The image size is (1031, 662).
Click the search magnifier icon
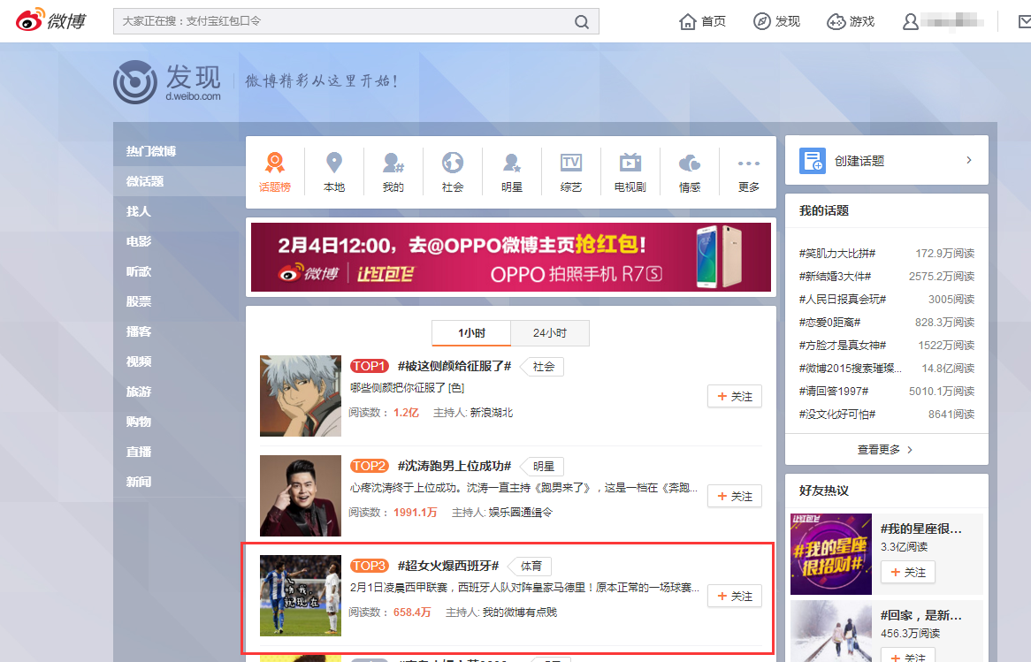(x=581, y=22)
